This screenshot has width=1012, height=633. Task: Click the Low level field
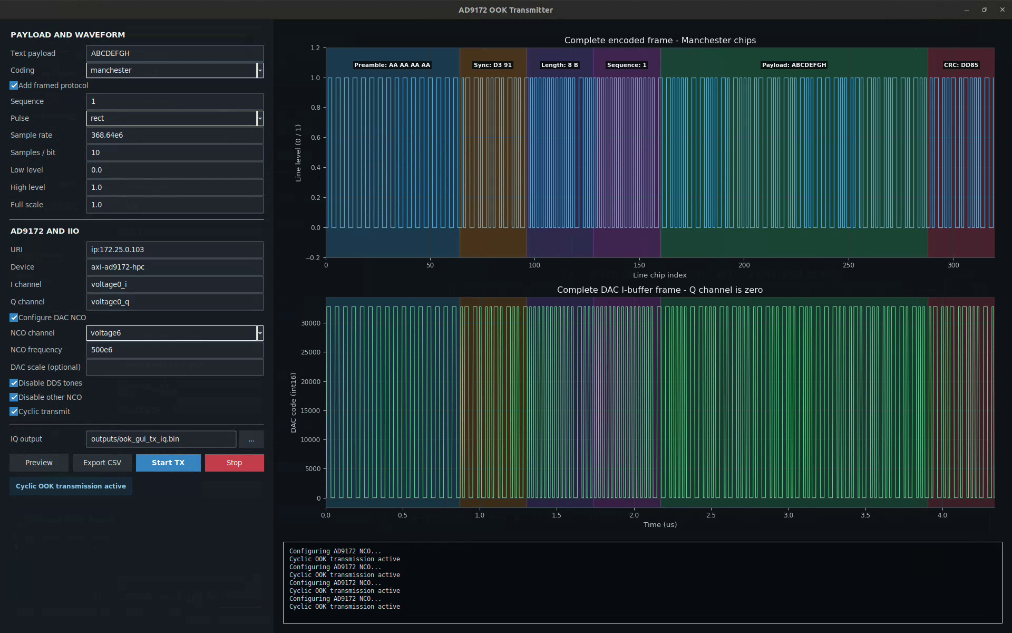coord(175,170)
